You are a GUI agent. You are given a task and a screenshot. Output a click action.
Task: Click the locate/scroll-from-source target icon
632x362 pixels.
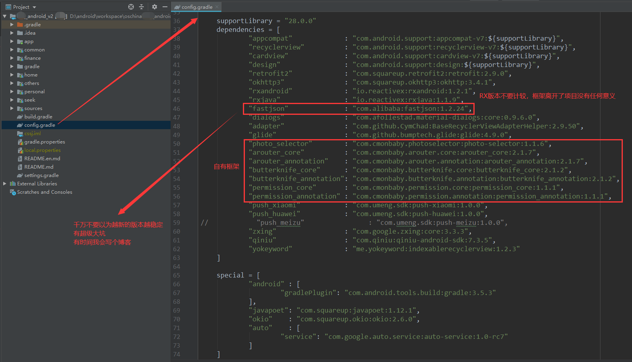pyautogui.click(x=131, y=7)
